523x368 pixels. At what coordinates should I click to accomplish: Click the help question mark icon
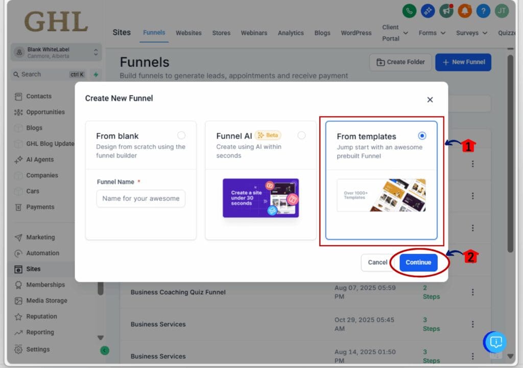coord(483,11)
